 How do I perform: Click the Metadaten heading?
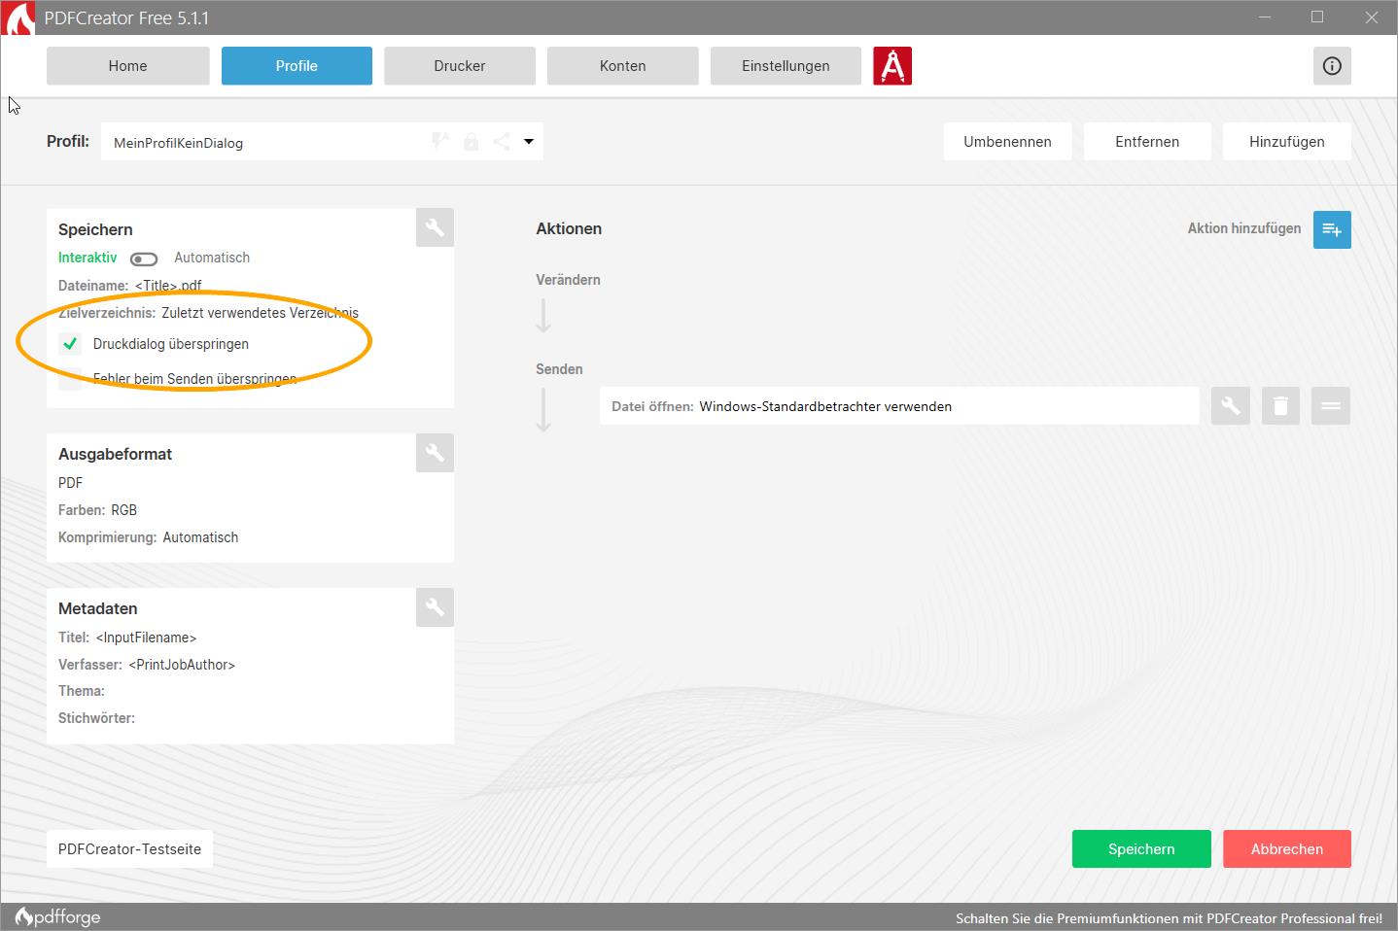click(97, 608)
